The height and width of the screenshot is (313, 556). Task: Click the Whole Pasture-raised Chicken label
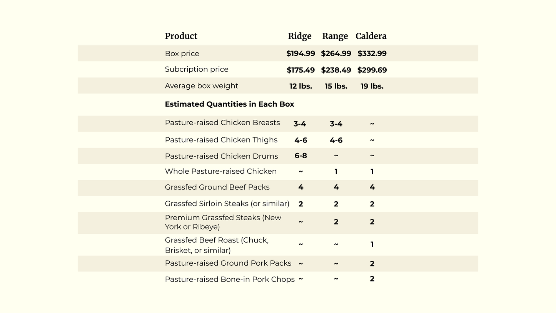coord(220,171)
